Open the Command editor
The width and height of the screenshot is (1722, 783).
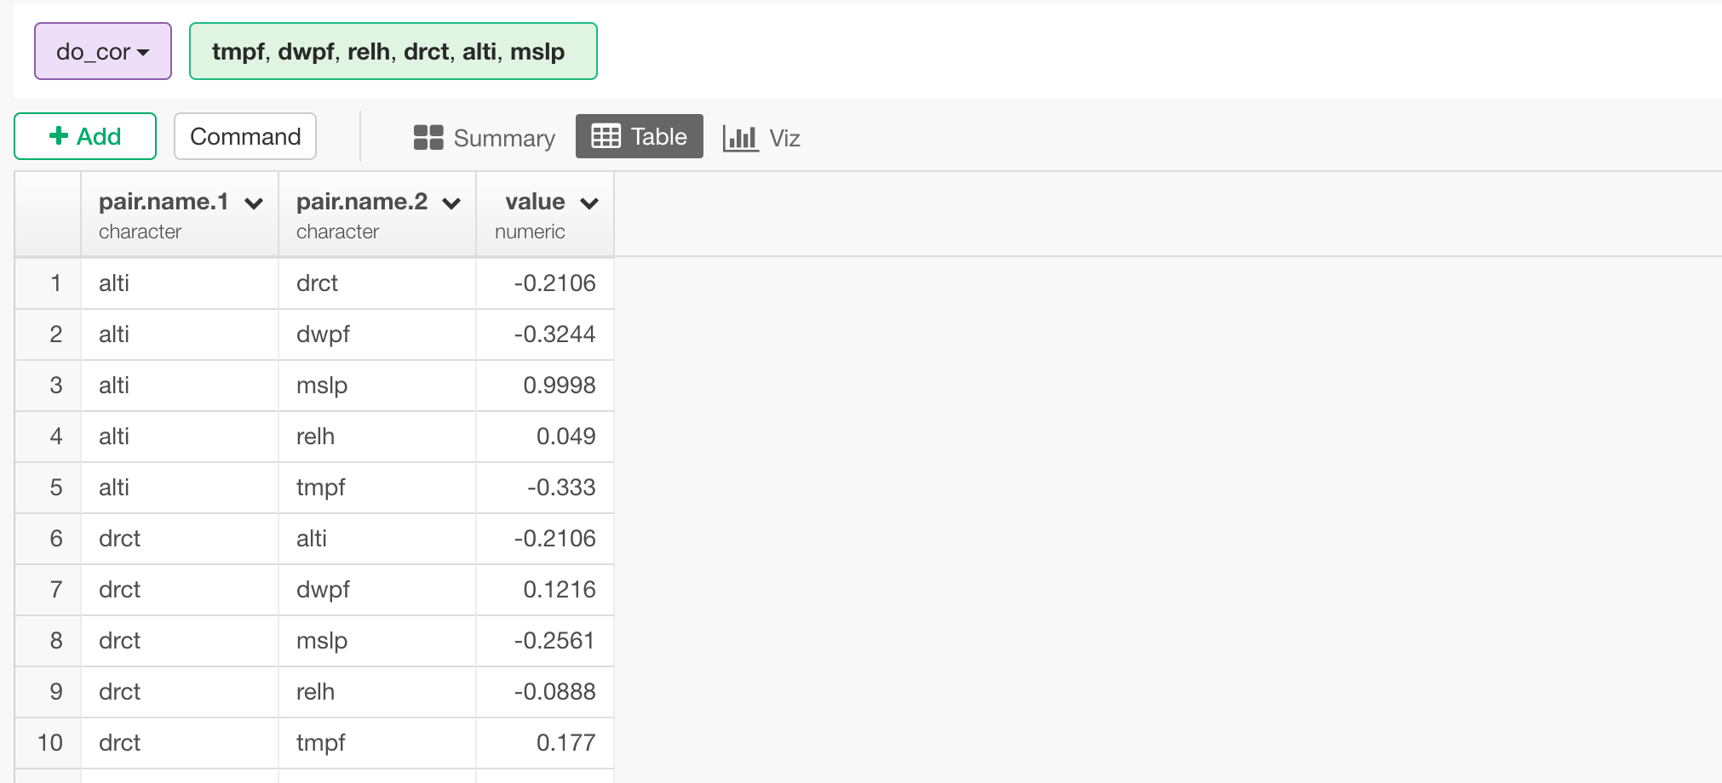244,135
